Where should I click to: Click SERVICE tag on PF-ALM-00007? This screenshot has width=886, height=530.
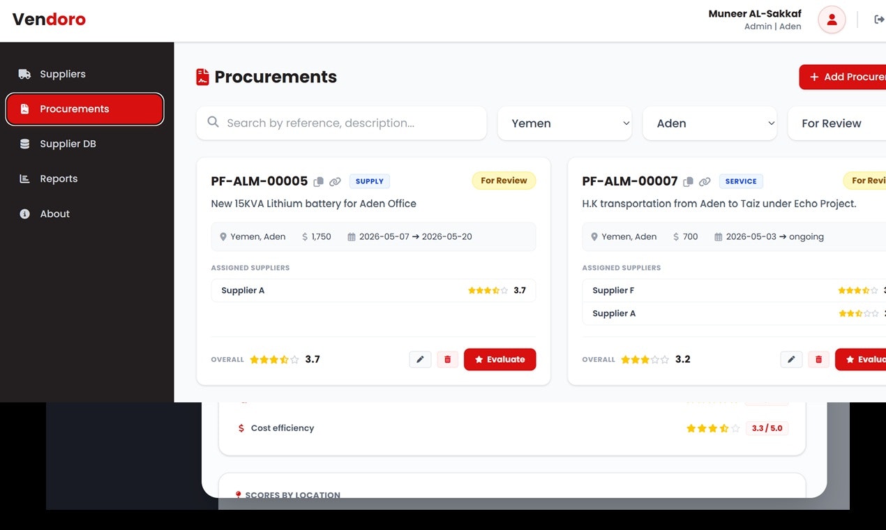(741, 181)
